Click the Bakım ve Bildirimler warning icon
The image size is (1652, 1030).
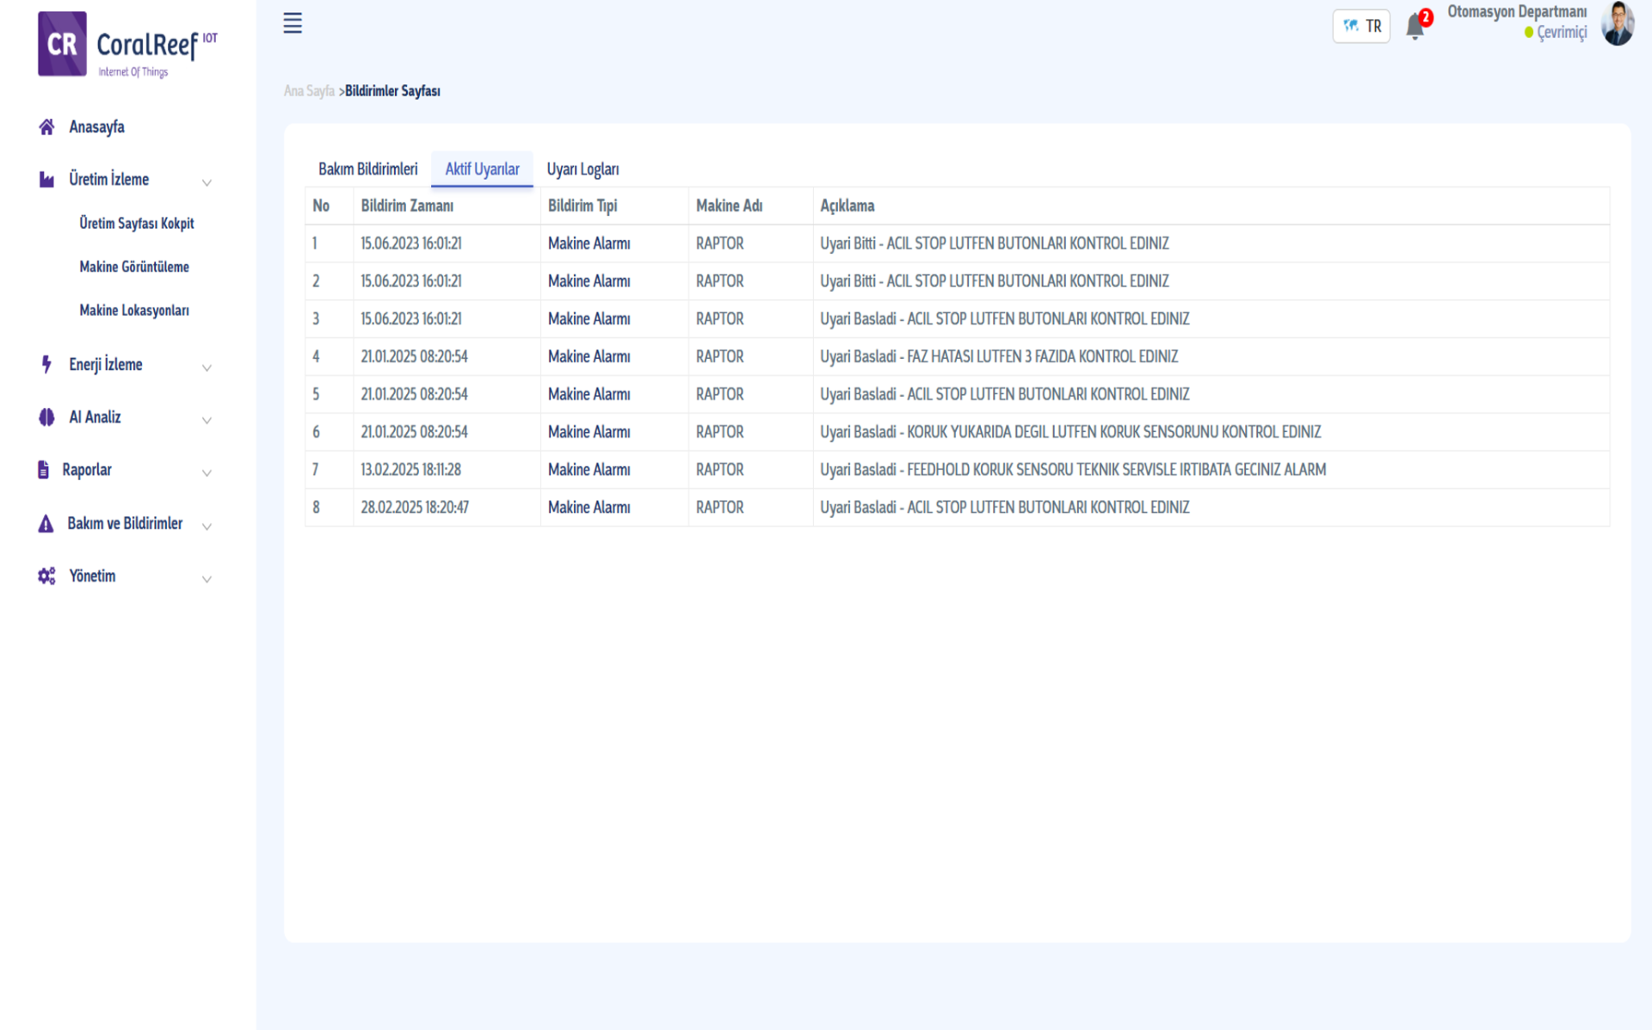(x=46, y=523)
